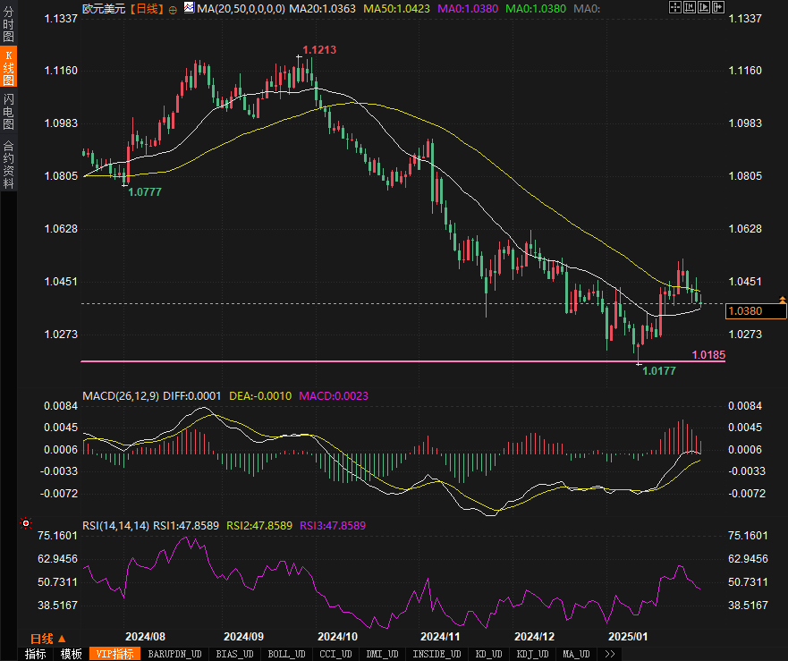
Task: Click the third layout icon at top right
Action: 702,8
